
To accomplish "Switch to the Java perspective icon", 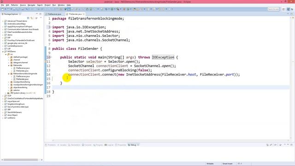I will 289,9.
